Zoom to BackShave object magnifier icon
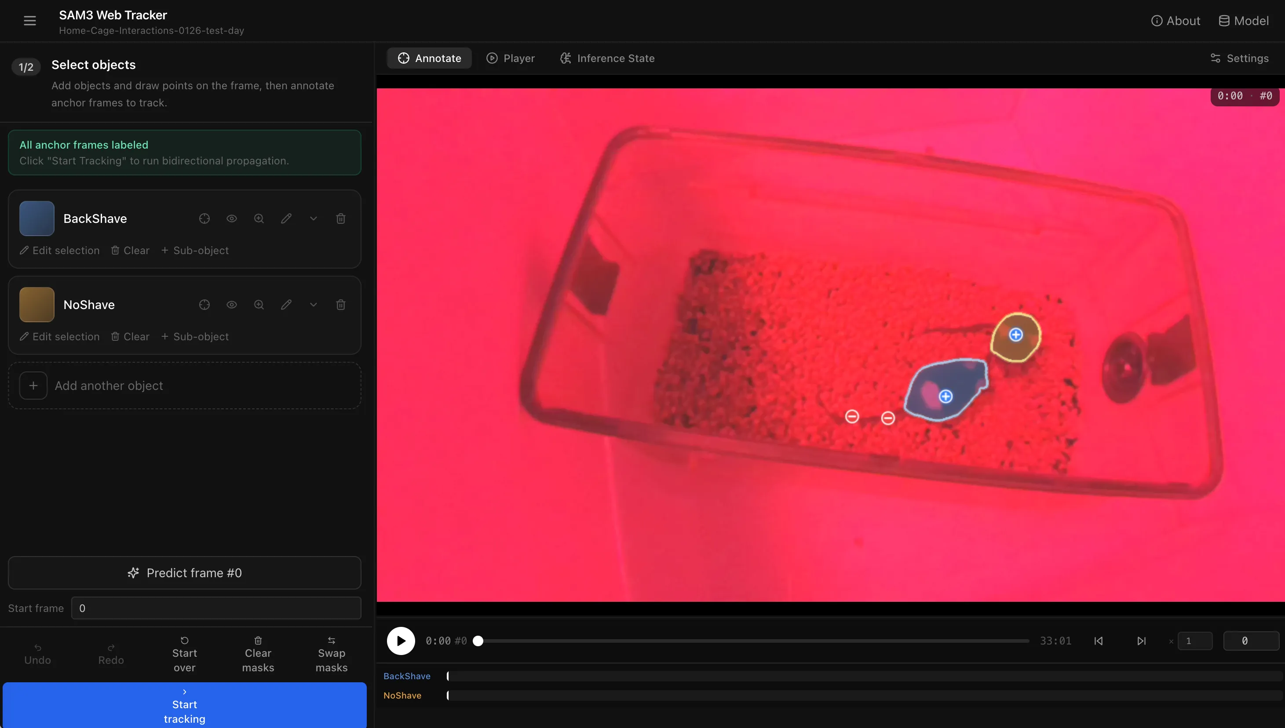This screenshot has width=1285, height=728. pos(259,218)
